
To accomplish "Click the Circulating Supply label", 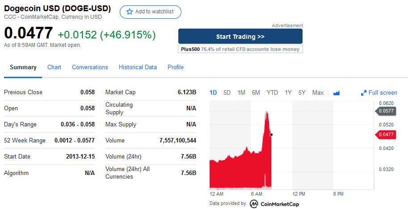I will (119, 109).
